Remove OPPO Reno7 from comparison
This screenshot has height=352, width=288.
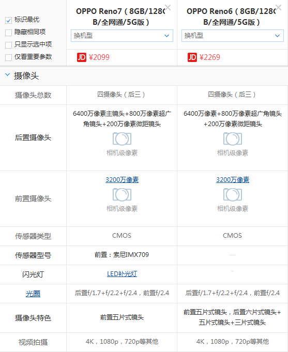tap(168, 8)
